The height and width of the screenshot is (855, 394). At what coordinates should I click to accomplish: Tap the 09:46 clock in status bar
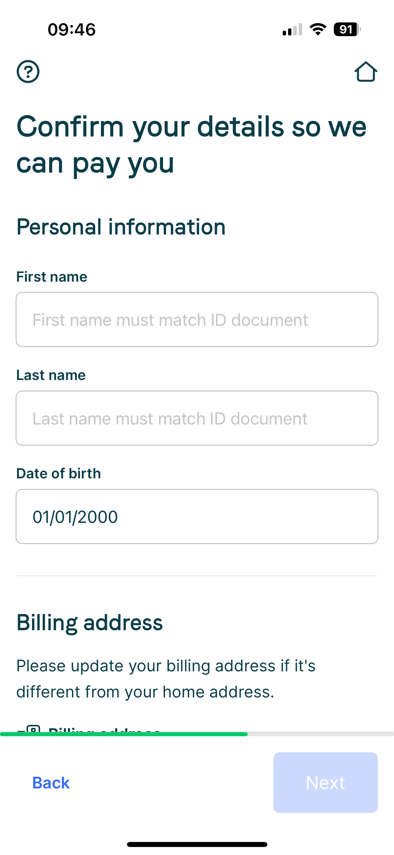[x=72, y=29]
